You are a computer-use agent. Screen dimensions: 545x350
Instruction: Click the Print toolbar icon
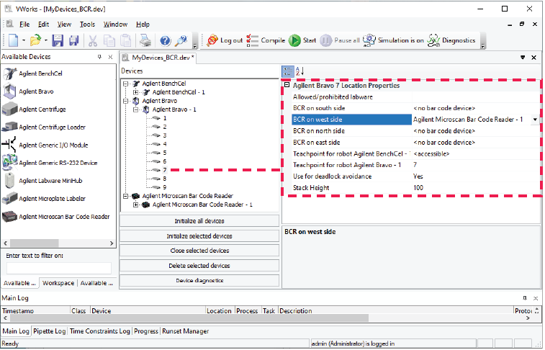(145, 40)
